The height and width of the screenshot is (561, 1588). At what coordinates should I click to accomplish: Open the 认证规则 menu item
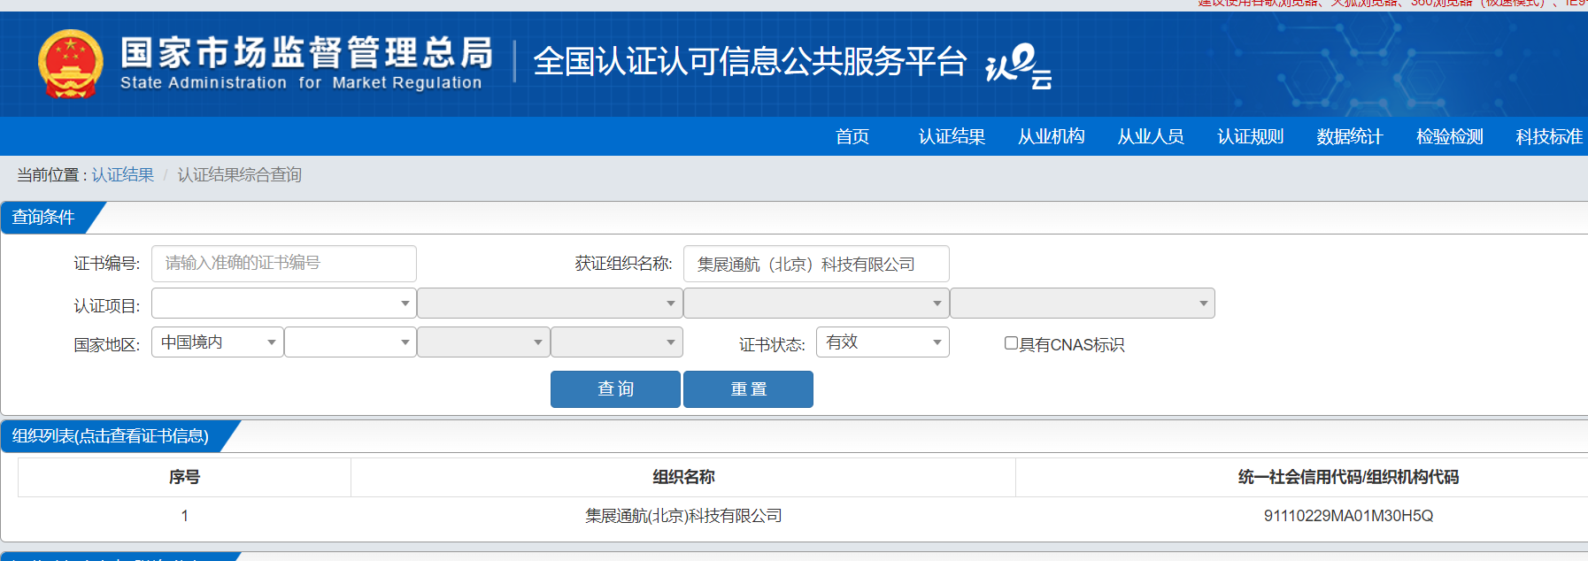coord(1251,136)
